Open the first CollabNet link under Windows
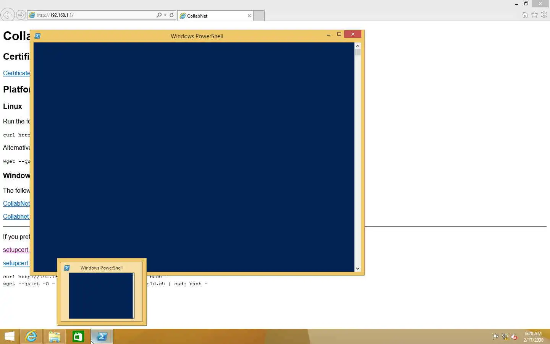This screenshot has height=344, width=550. [x=16, y=203]
